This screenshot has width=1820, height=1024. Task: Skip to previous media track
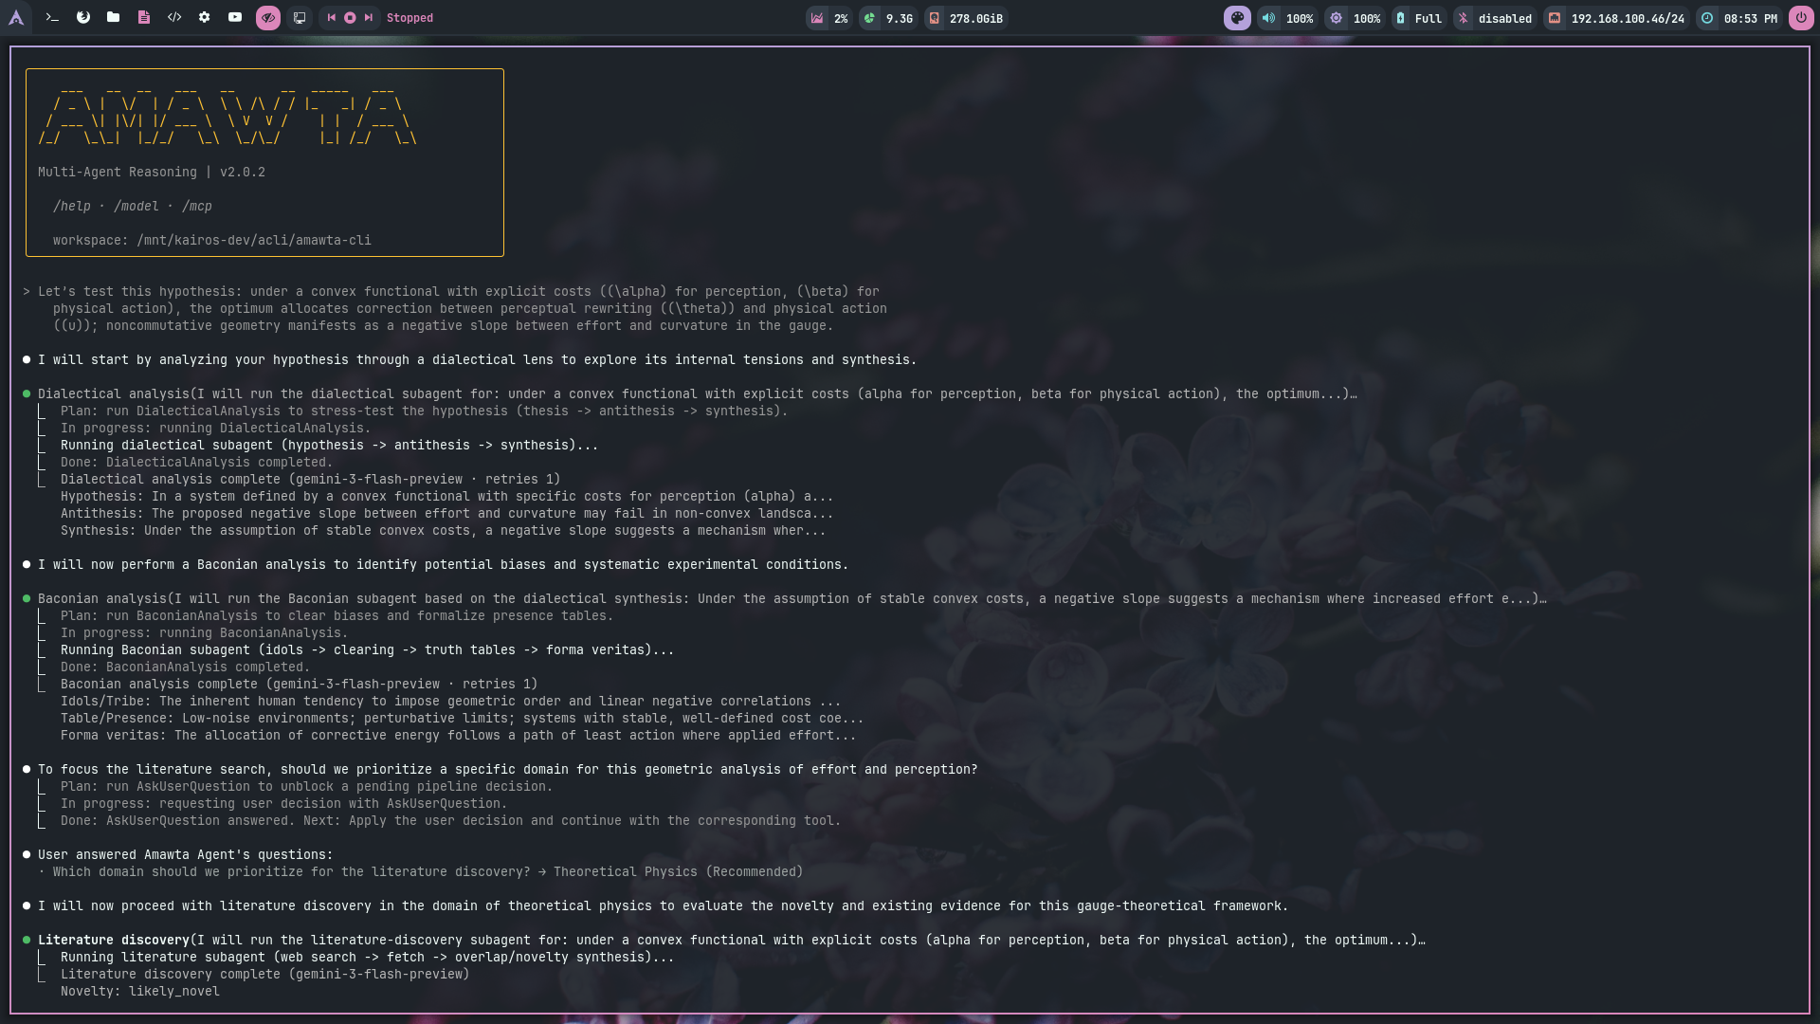(332, 18)
